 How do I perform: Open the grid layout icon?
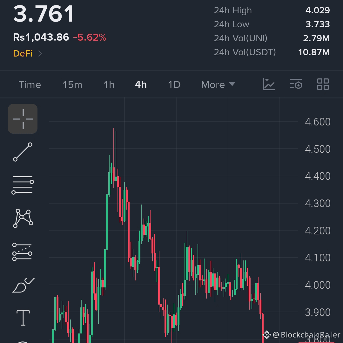(323, 84)
